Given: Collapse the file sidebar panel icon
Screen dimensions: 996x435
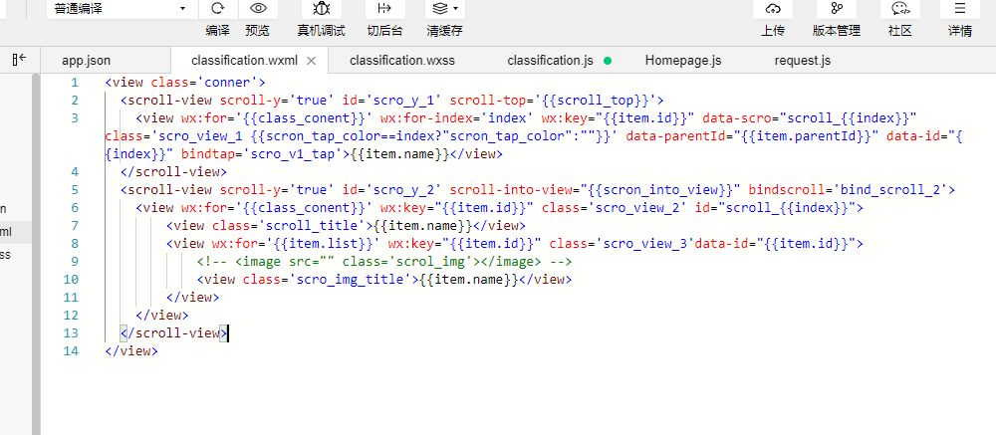Looking at the screenshot, I should tap(19, 60).
